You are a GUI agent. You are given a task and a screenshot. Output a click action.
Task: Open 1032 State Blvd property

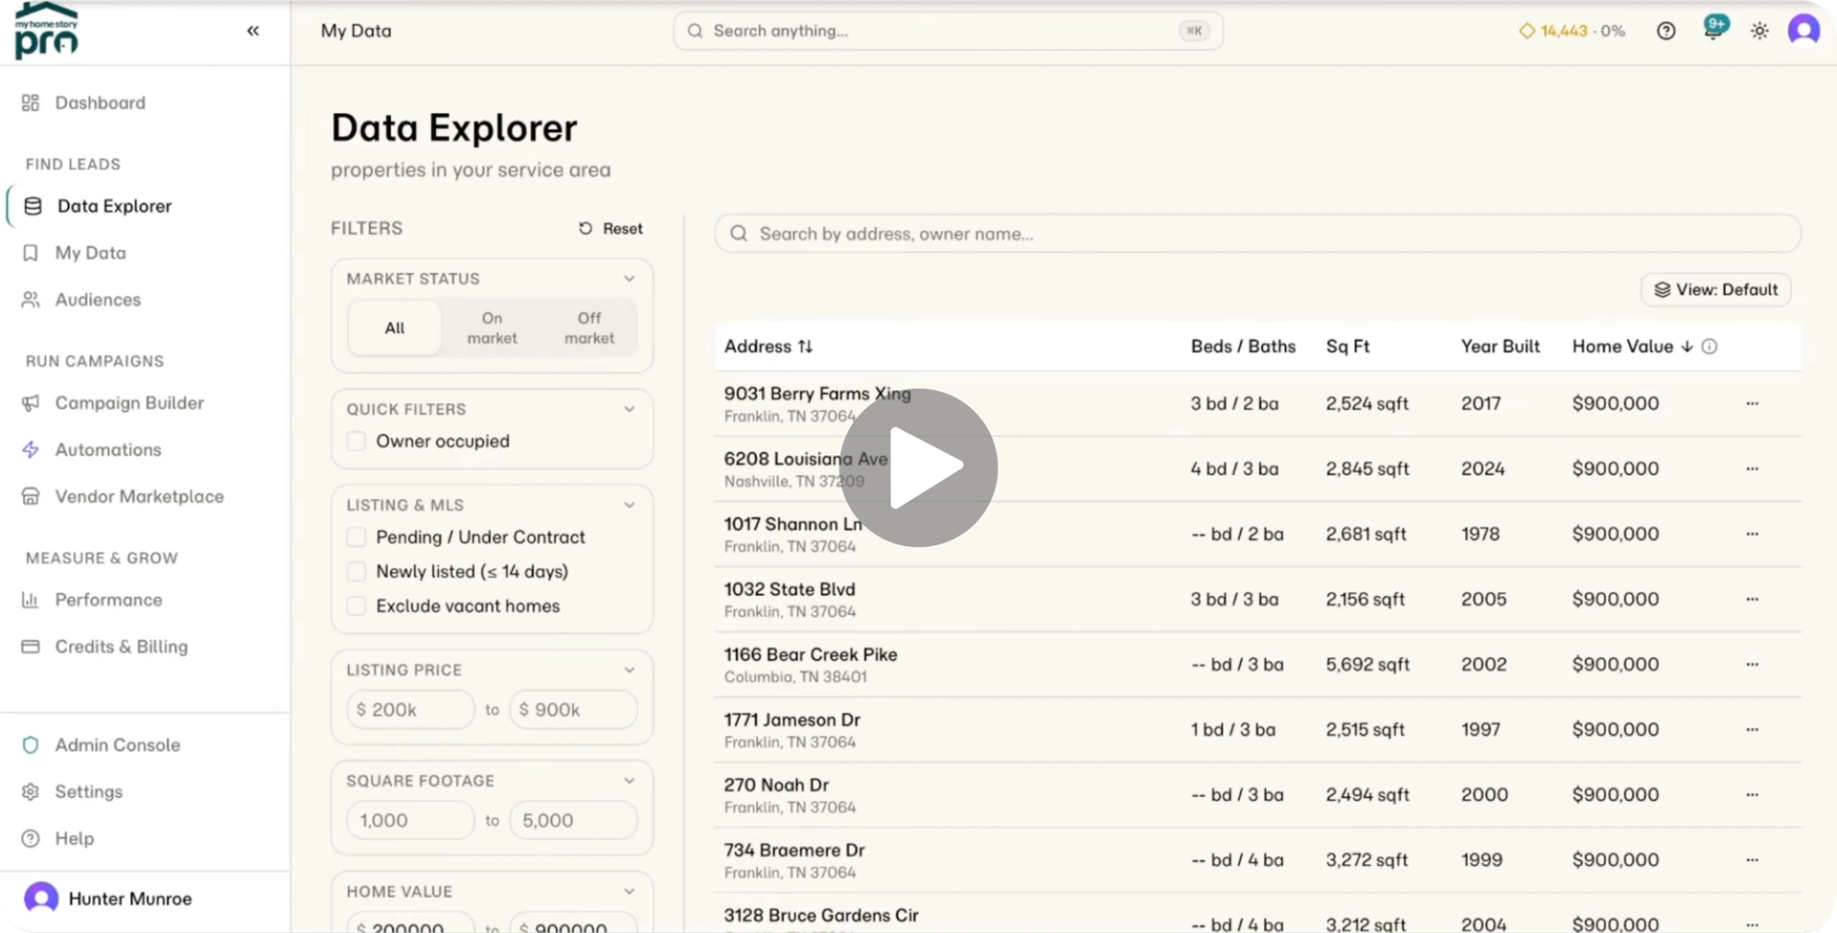[x=789, y=589]
